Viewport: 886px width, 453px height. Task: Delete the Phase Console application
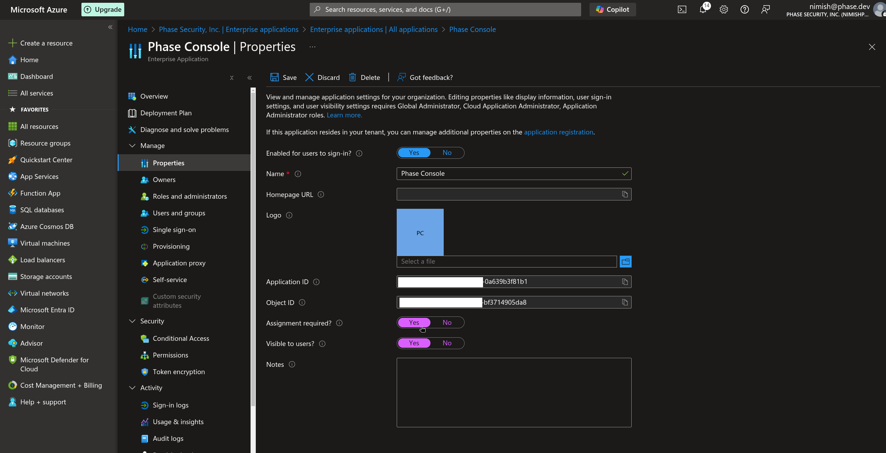tap(364, 77)
